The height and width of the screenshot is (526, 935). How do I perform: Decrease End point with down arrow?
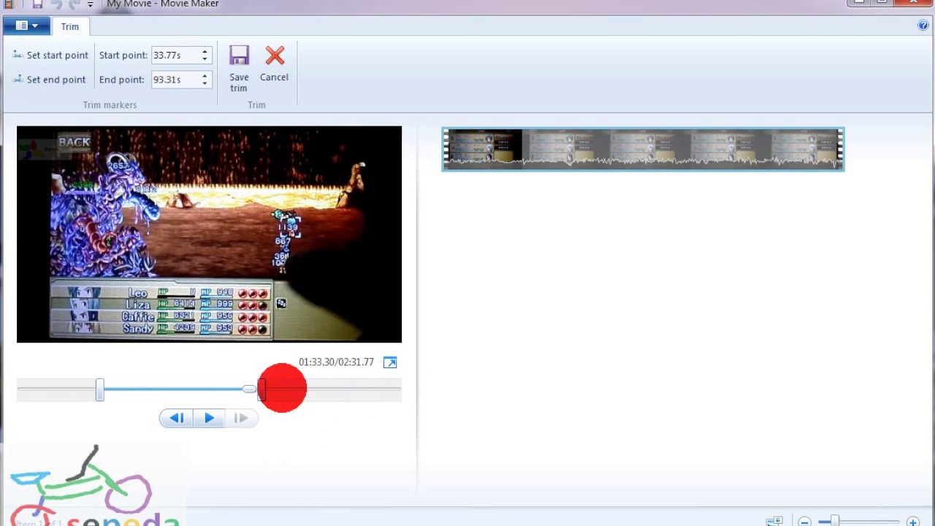coord(205,83)
